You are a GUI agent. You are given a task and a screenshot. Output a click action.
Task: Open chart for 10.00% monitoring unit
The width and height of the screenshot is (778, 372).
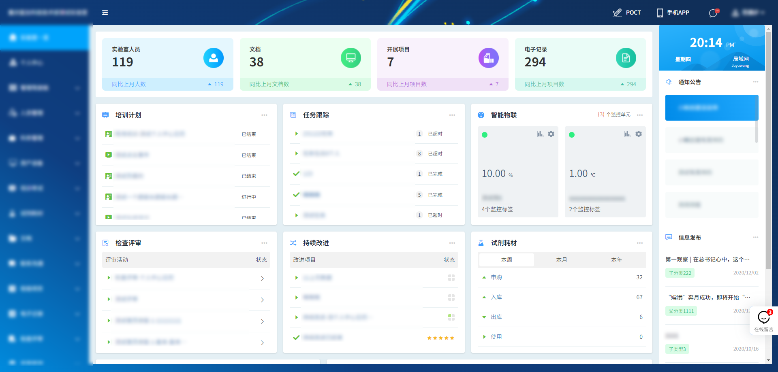coord(540,134)
